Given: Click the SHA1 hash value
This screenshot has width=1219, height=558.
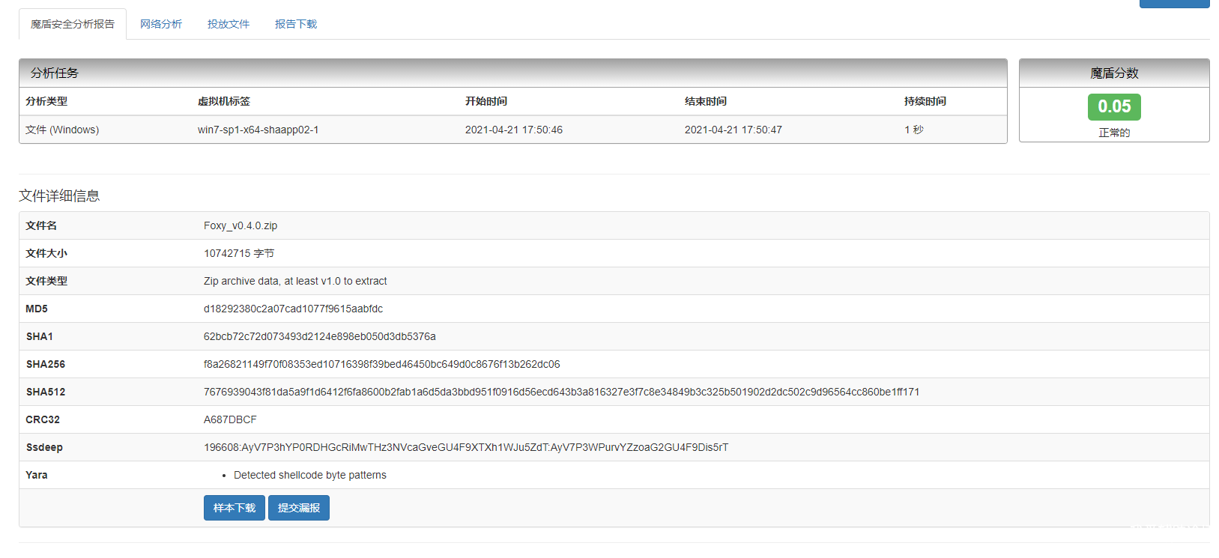Looking at the screenshot, I should tap(319, 336).
